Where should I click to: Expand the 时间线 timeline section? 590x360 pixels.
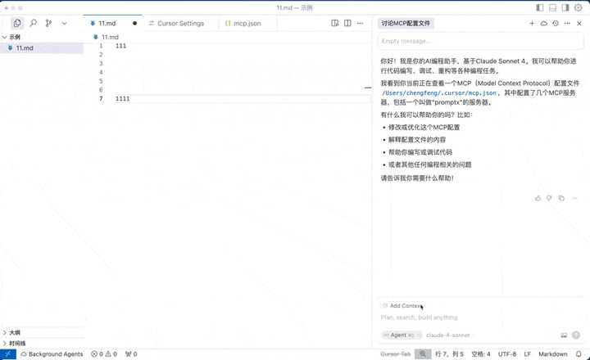click(16, 343)
